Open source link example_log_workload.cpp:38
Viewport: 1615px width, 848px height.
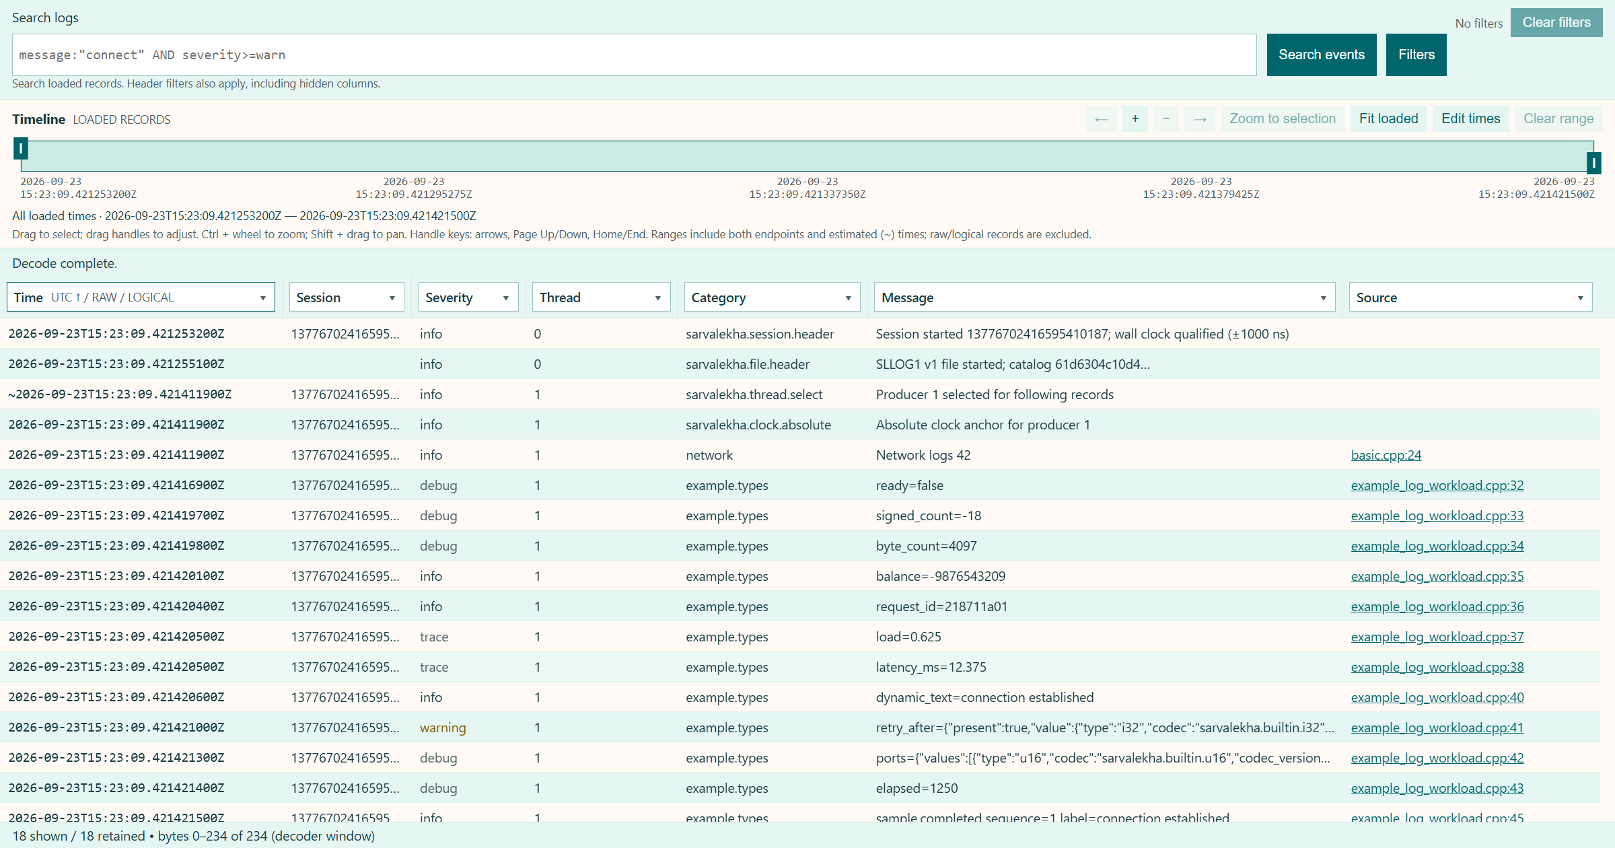click(1437, 667)
